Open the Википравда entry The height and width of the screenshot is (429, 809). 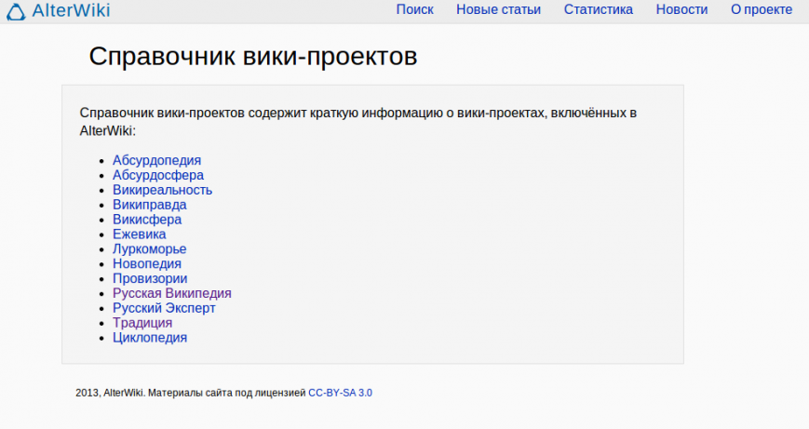149,205
